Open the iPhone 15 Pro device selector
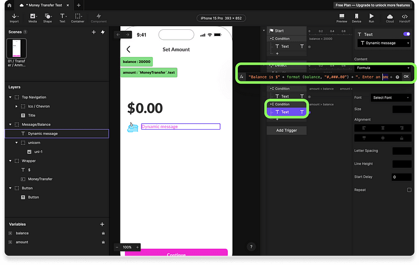Viewport: 419px width, 265px height. [221, 18]
